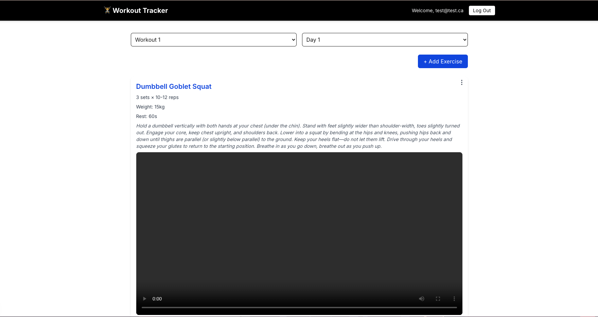Screen dimensions: 598x317
Task: Open the video player's more options menu
Action: point(454,299)
